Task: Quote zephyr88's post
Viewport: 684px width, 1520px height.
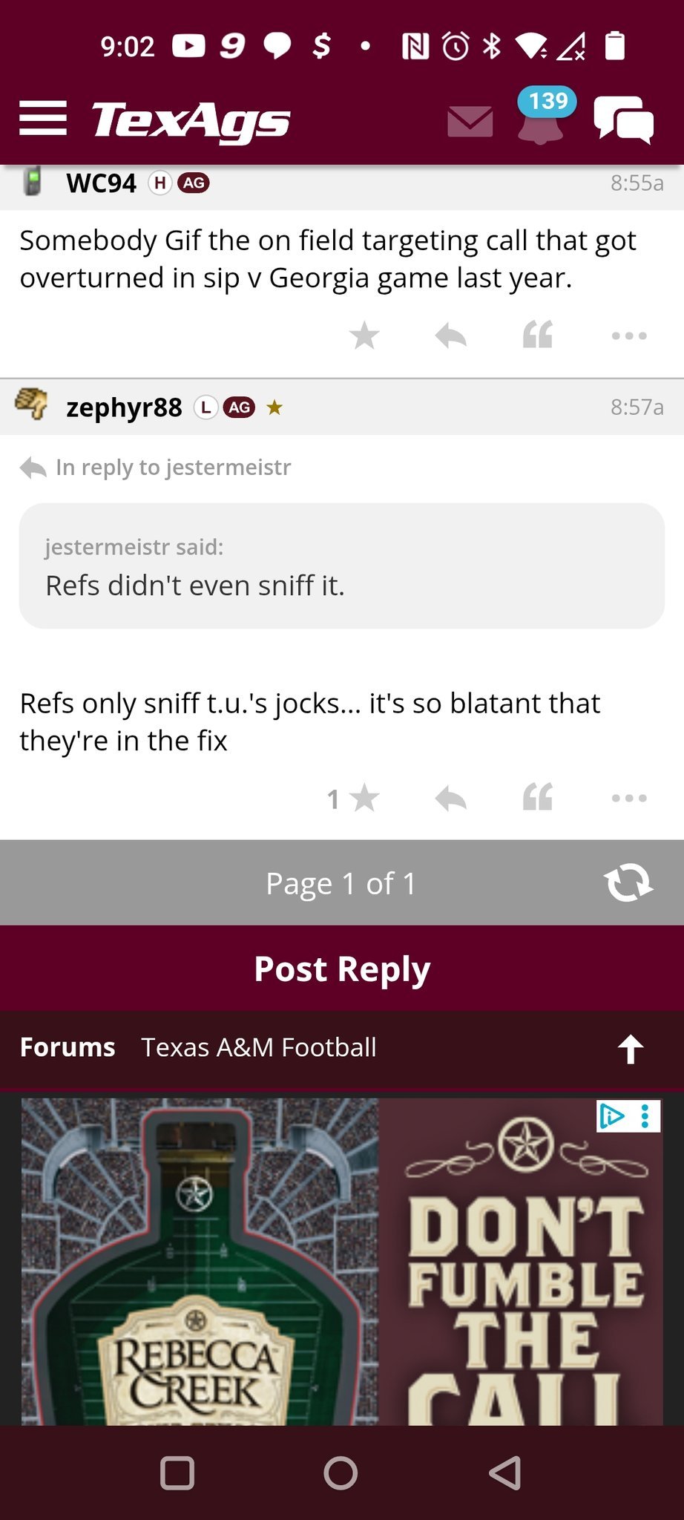Action: click(538, 799)
